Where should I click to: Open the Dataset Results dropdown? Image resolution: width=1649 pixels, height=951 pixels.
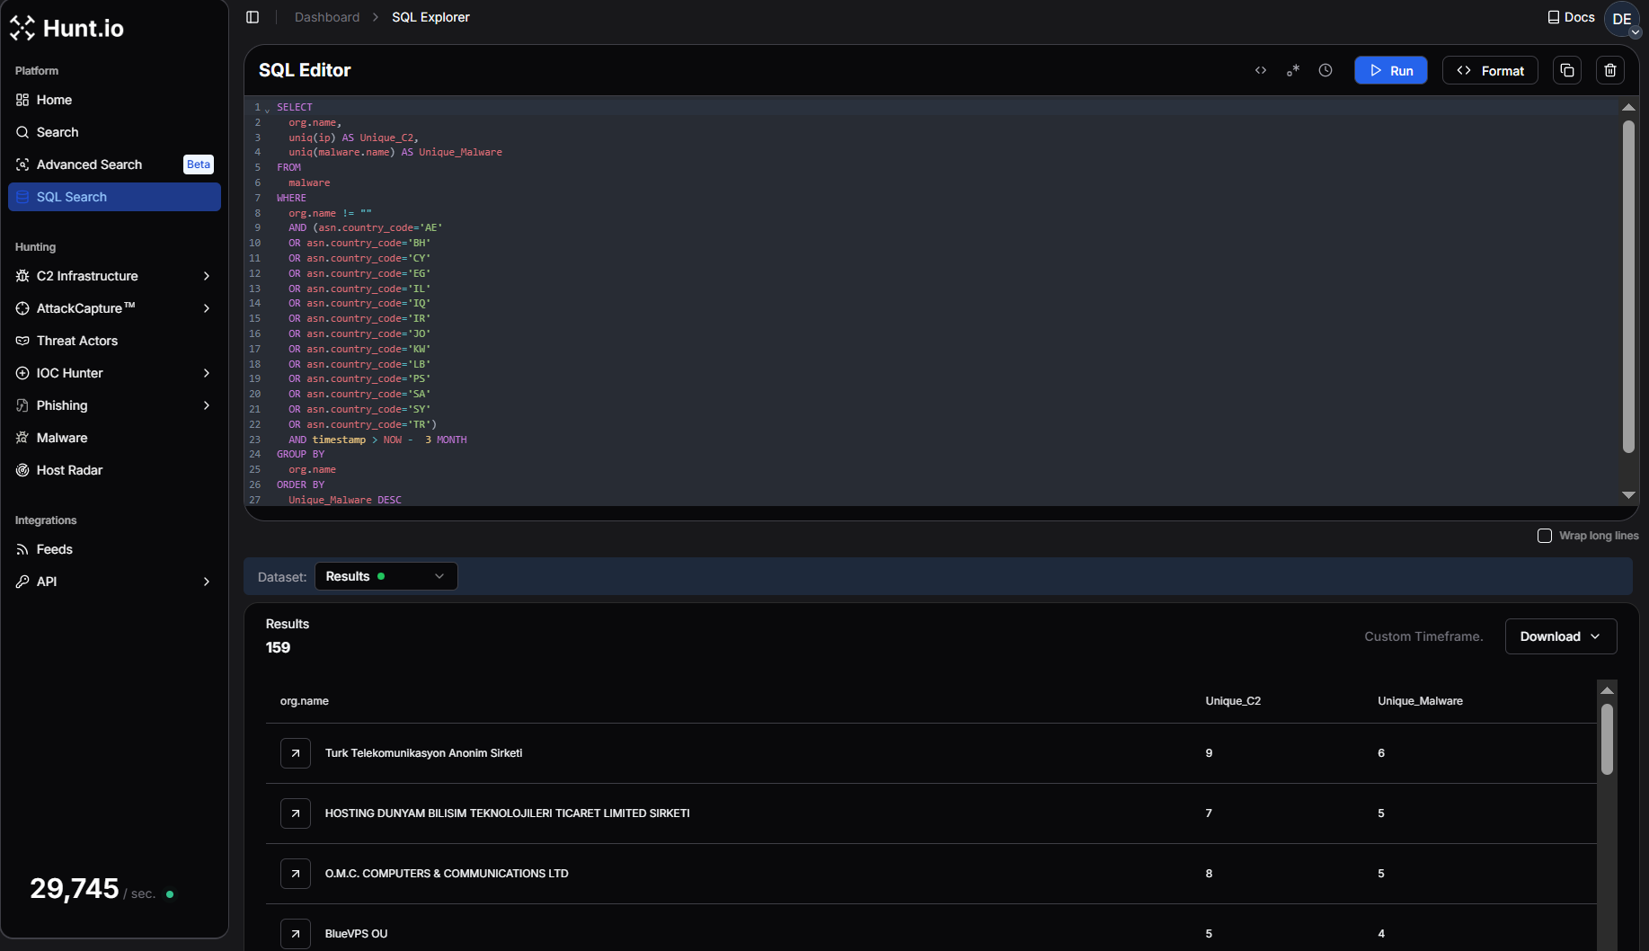tap(386, 576)
